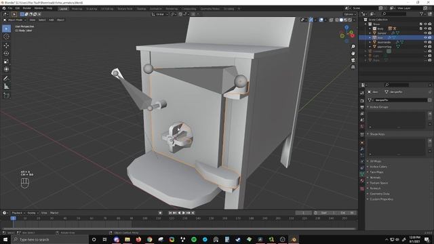Open the Edit menu
434x244 pixels.
coord(18,9)
